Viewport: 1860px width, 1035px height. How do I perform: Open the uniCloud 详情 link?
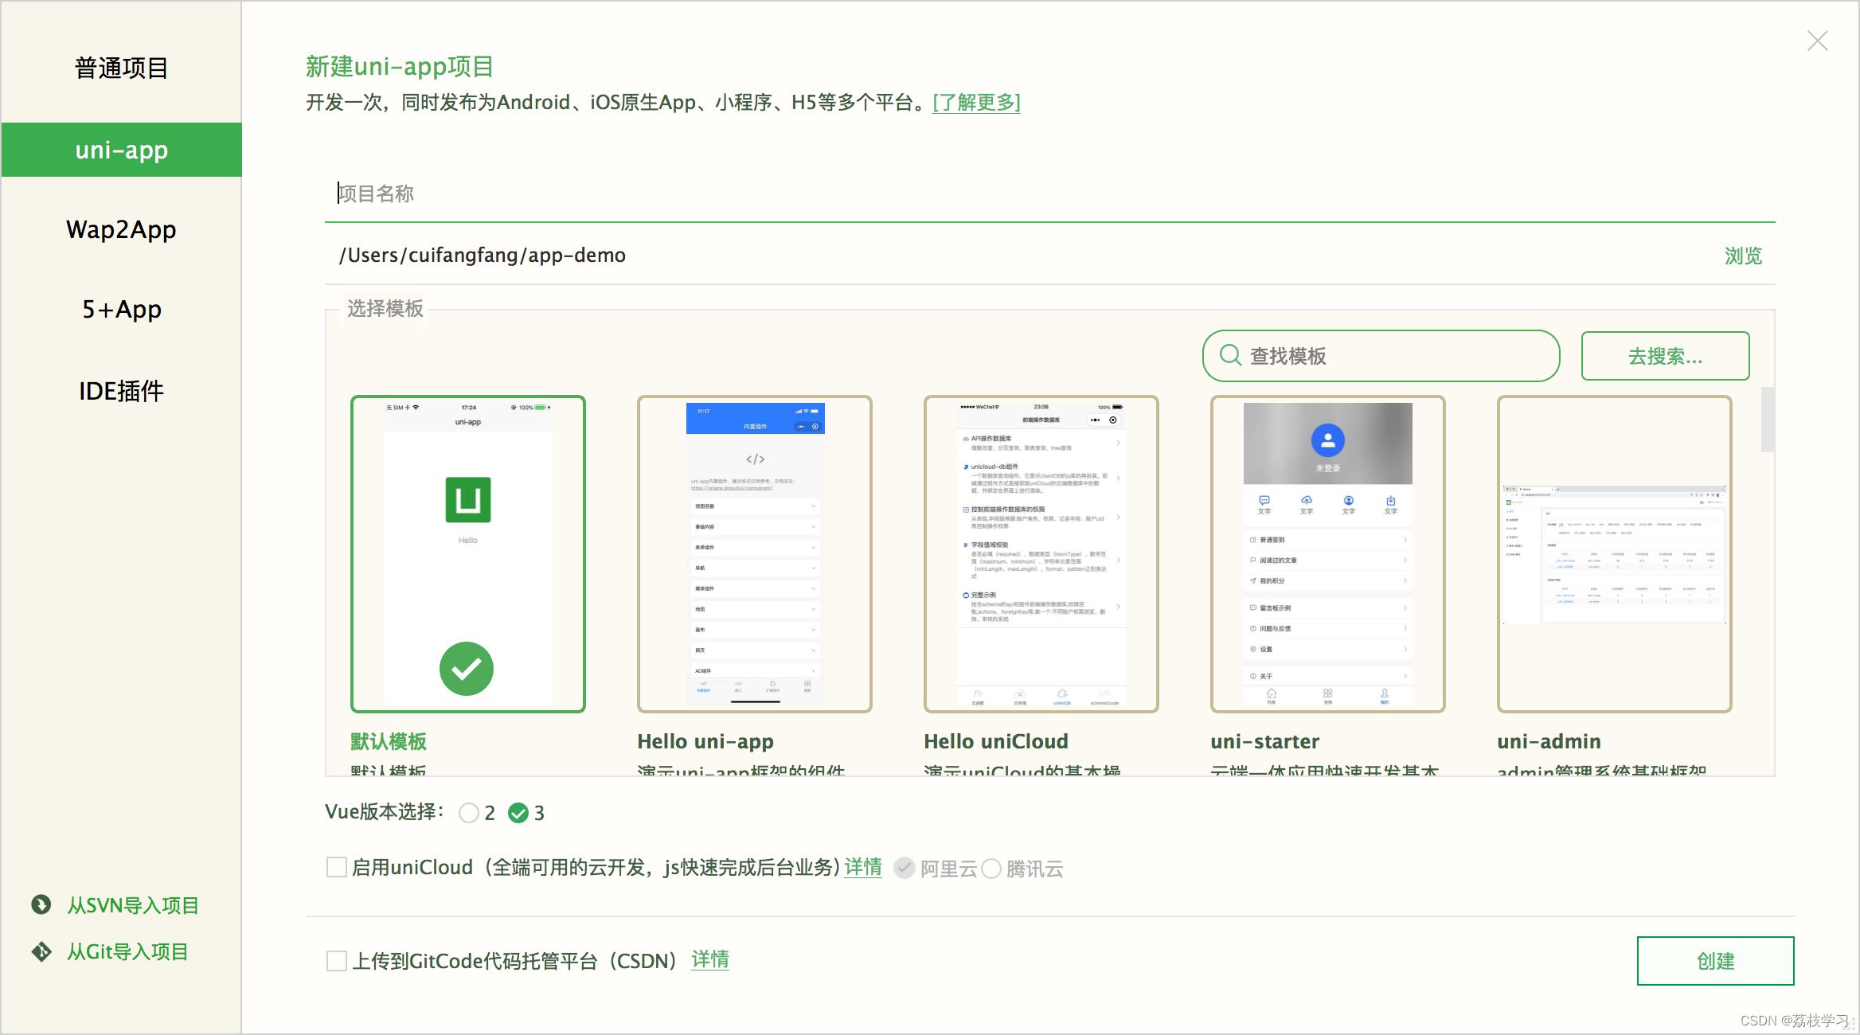863,867
